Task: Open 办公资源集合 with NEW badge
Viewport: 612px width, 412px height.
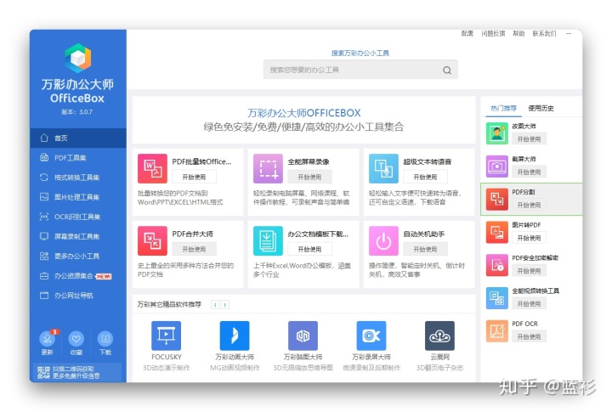Action: pos(78,276)
